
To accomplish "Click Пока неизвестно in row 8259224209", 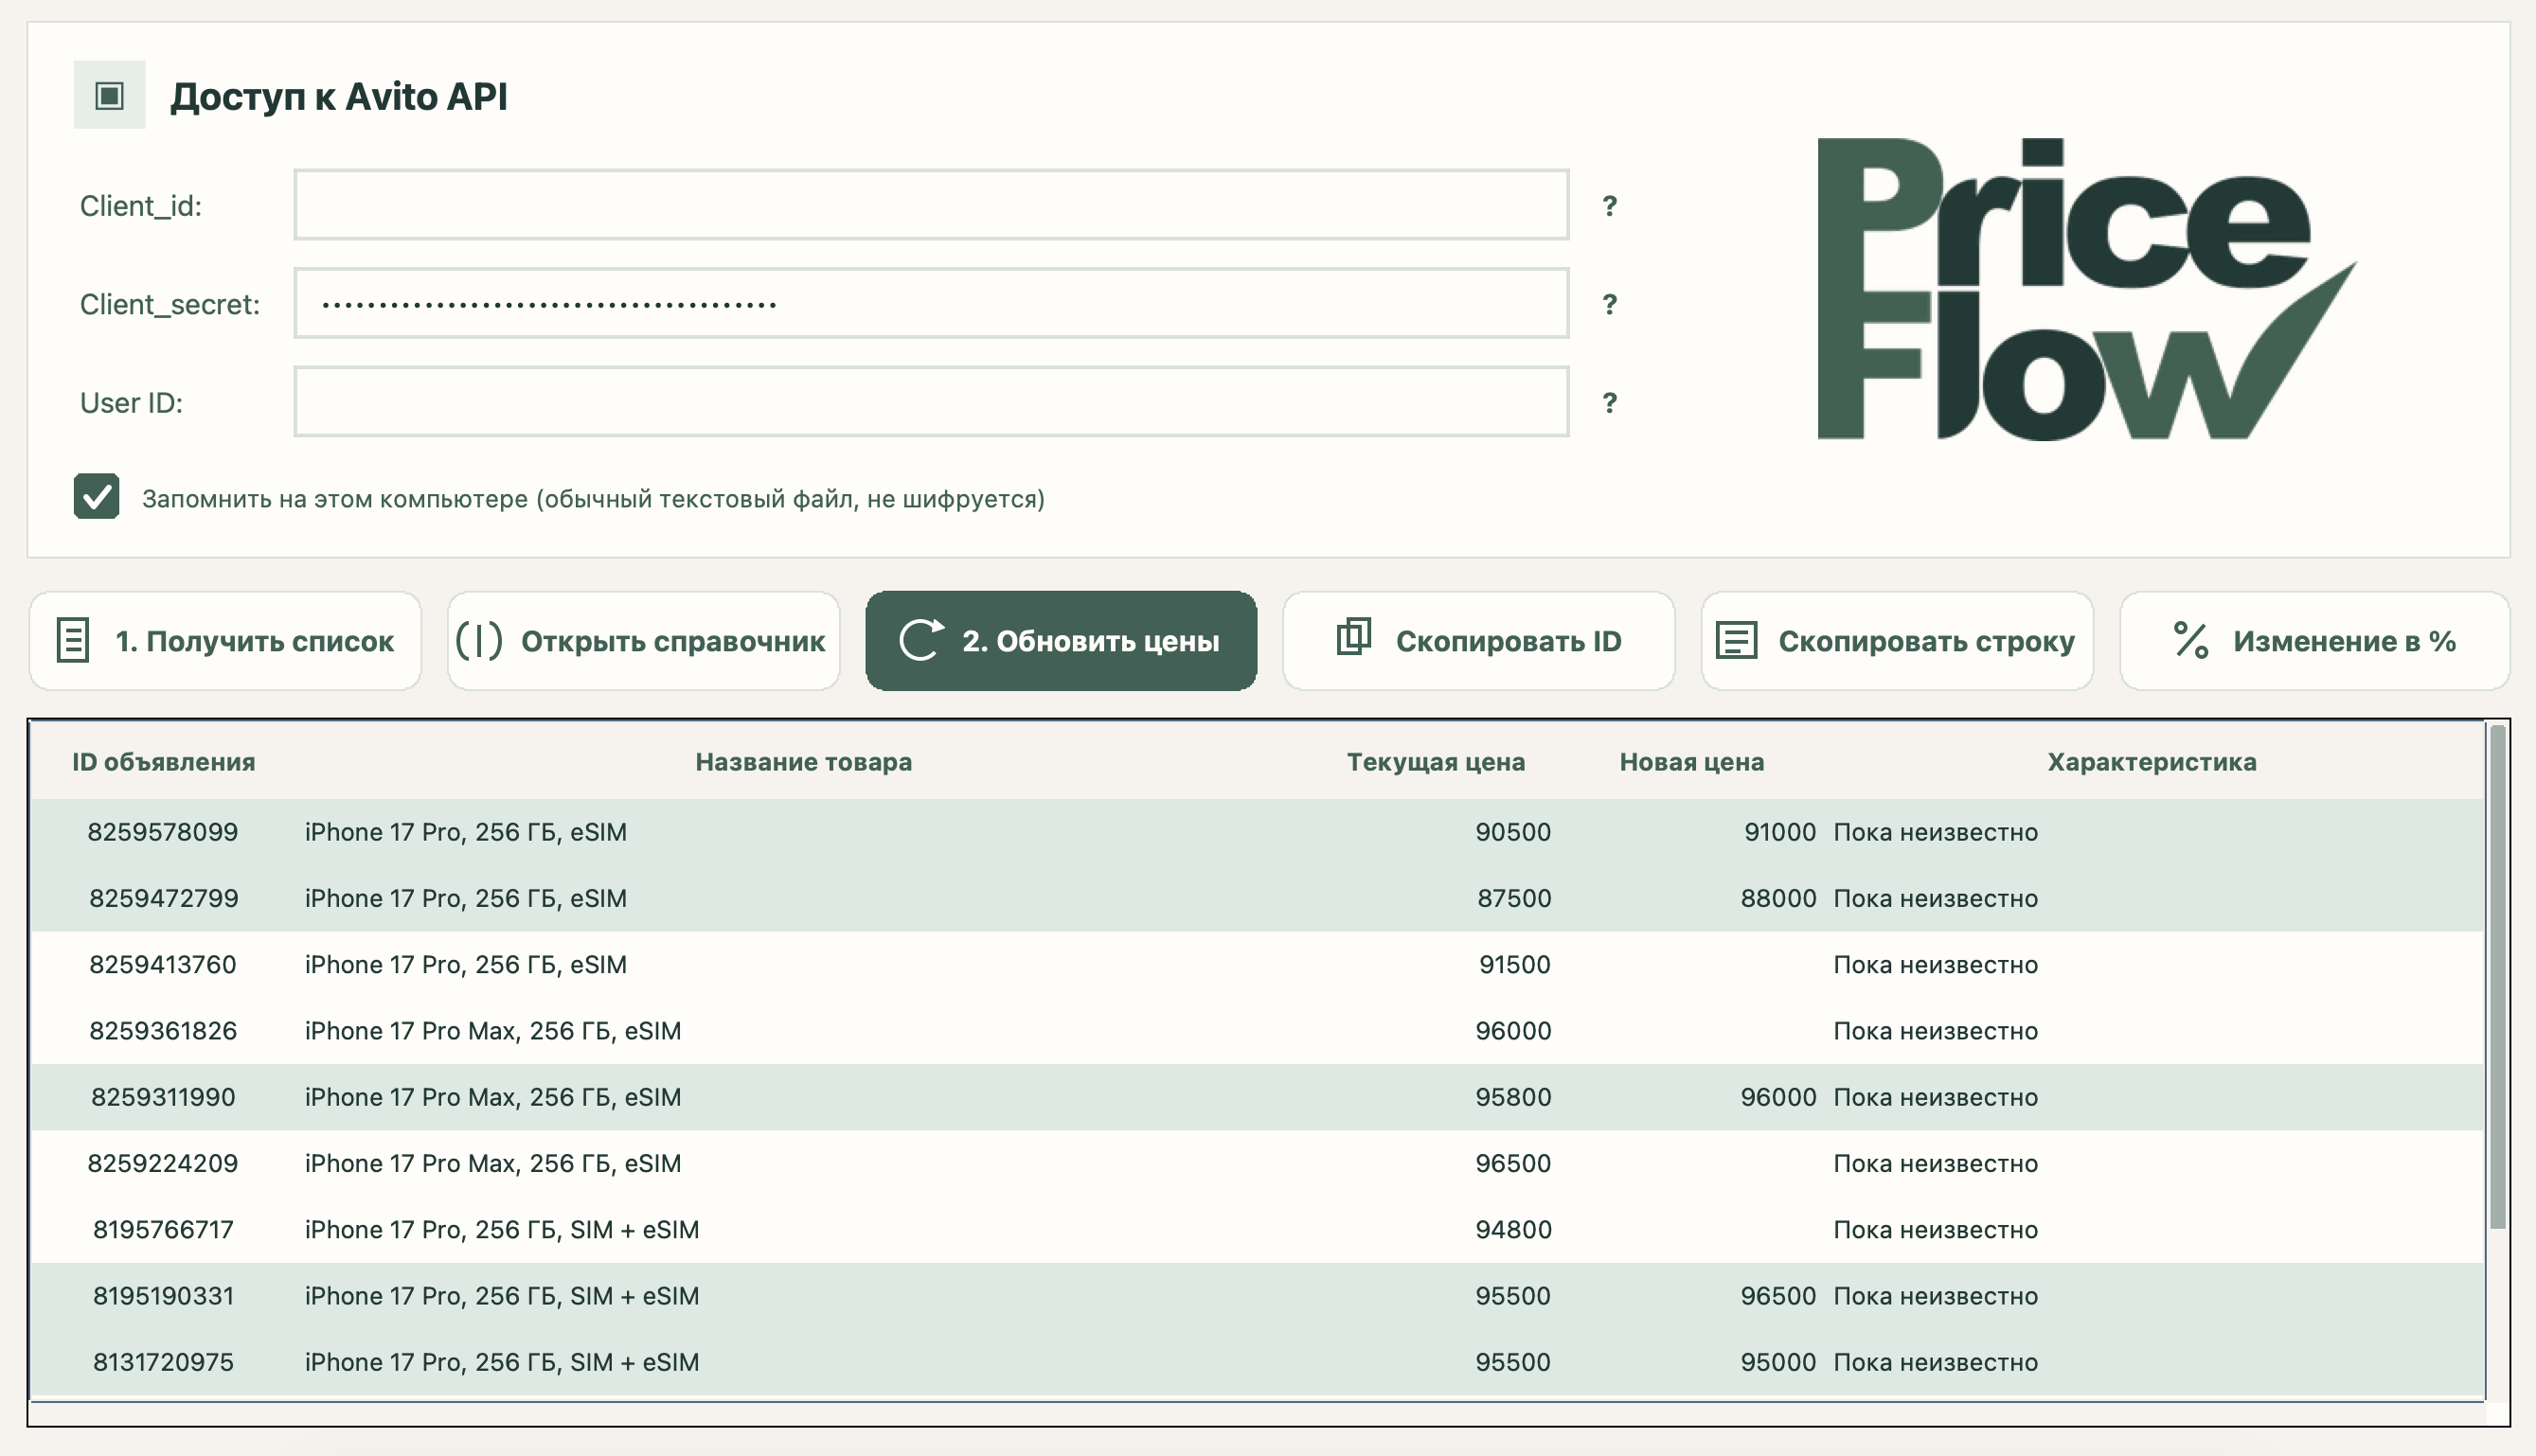I will (x=1935, y=1163).
